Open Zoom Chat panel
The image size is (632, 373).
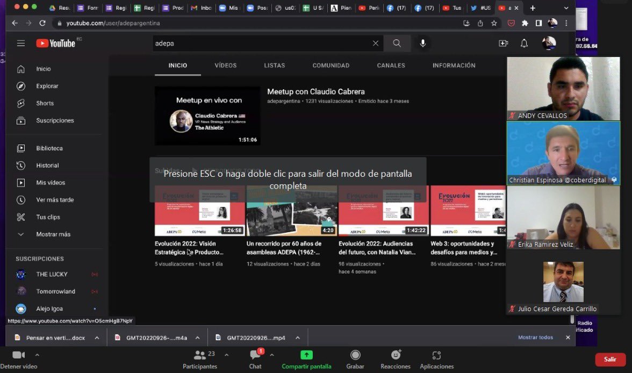click(255, 359)
